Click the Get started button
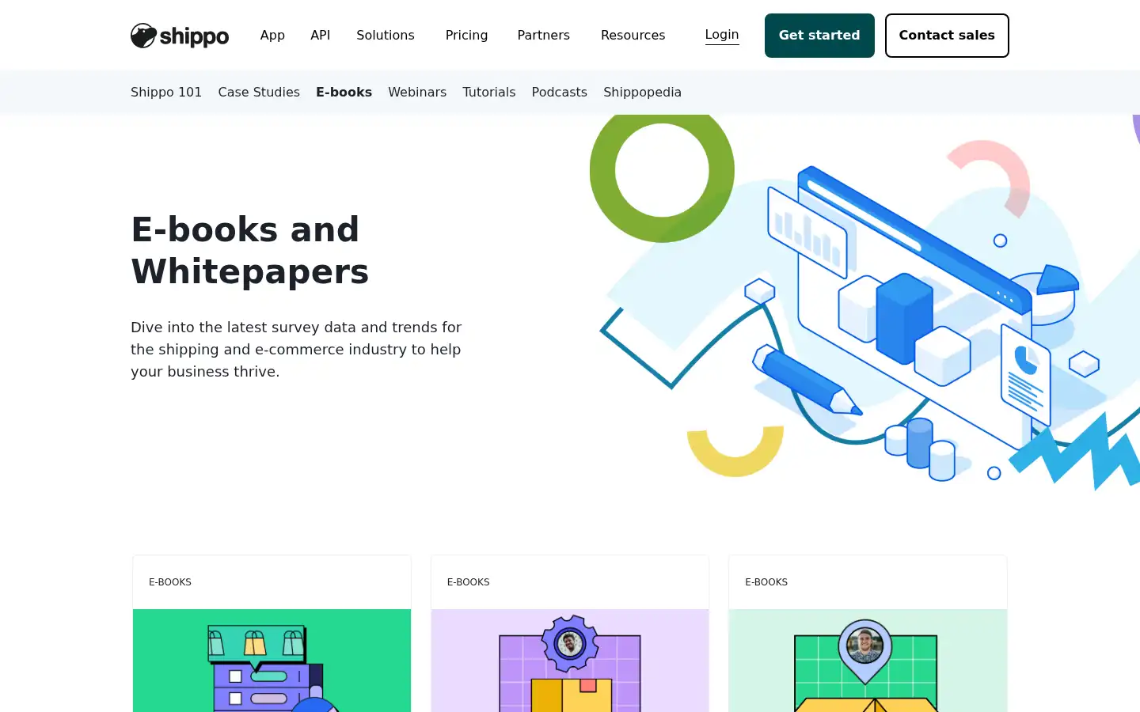Screen dimensions: 1140x712 [819, 36]
